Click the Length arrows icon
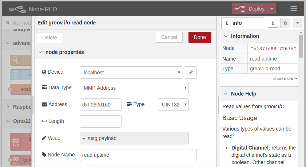Viewport: 306px width, 167px height. click(44, 121)
